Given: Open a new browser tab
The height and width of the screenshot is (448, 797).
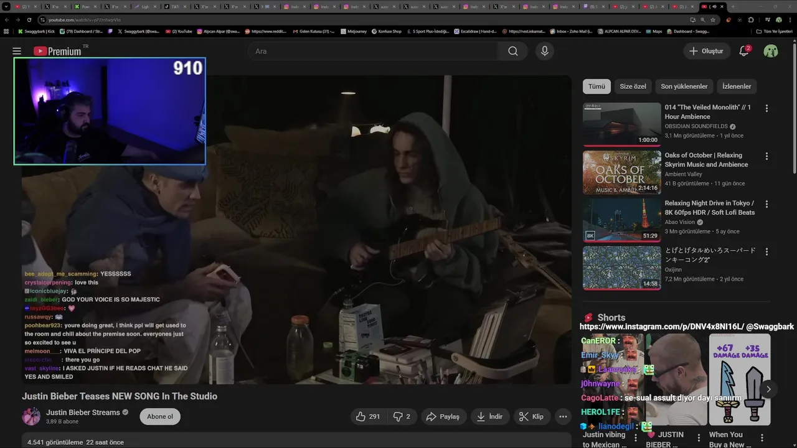Looking at the screenshot, I should (x=733, y=6).
